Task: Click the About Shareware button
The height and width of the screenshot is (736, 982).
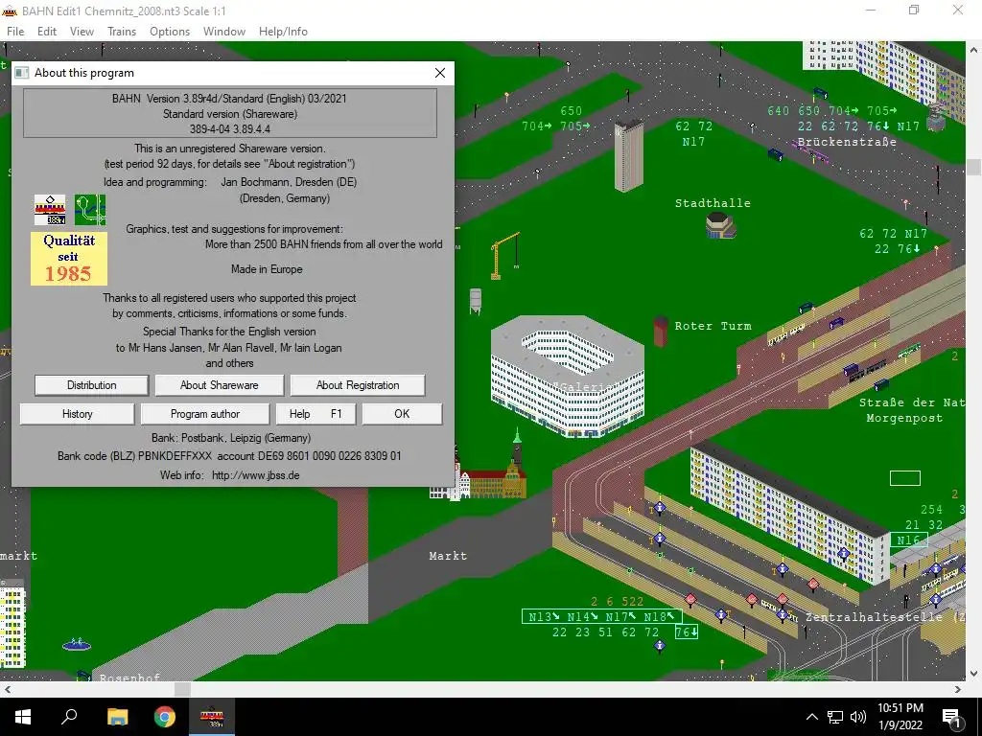Action: pyautogui.click(x=220, y=385)
